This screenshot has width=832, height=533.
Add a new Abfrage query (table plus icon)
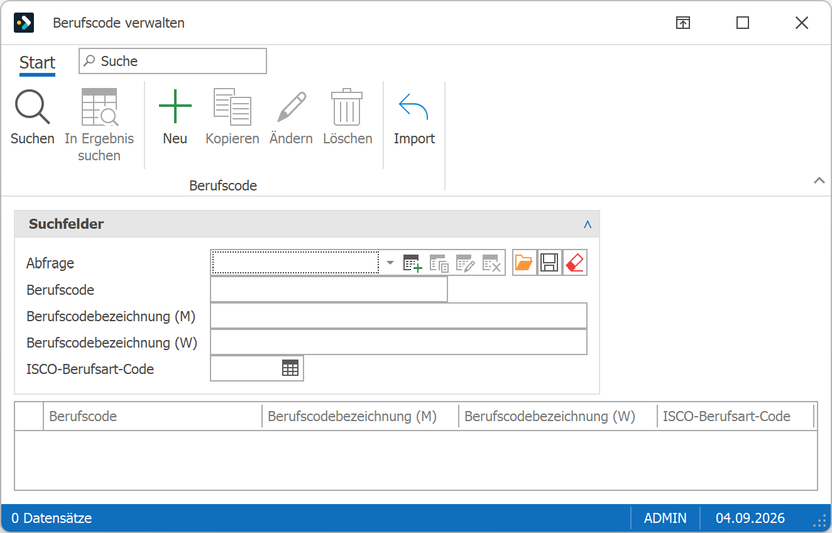point(412,263)
